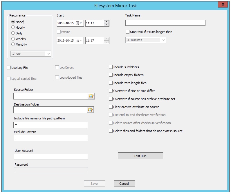Click the Test Run button
The height and width of the screenshot is (194, 231).
click(x=140, y=156)
